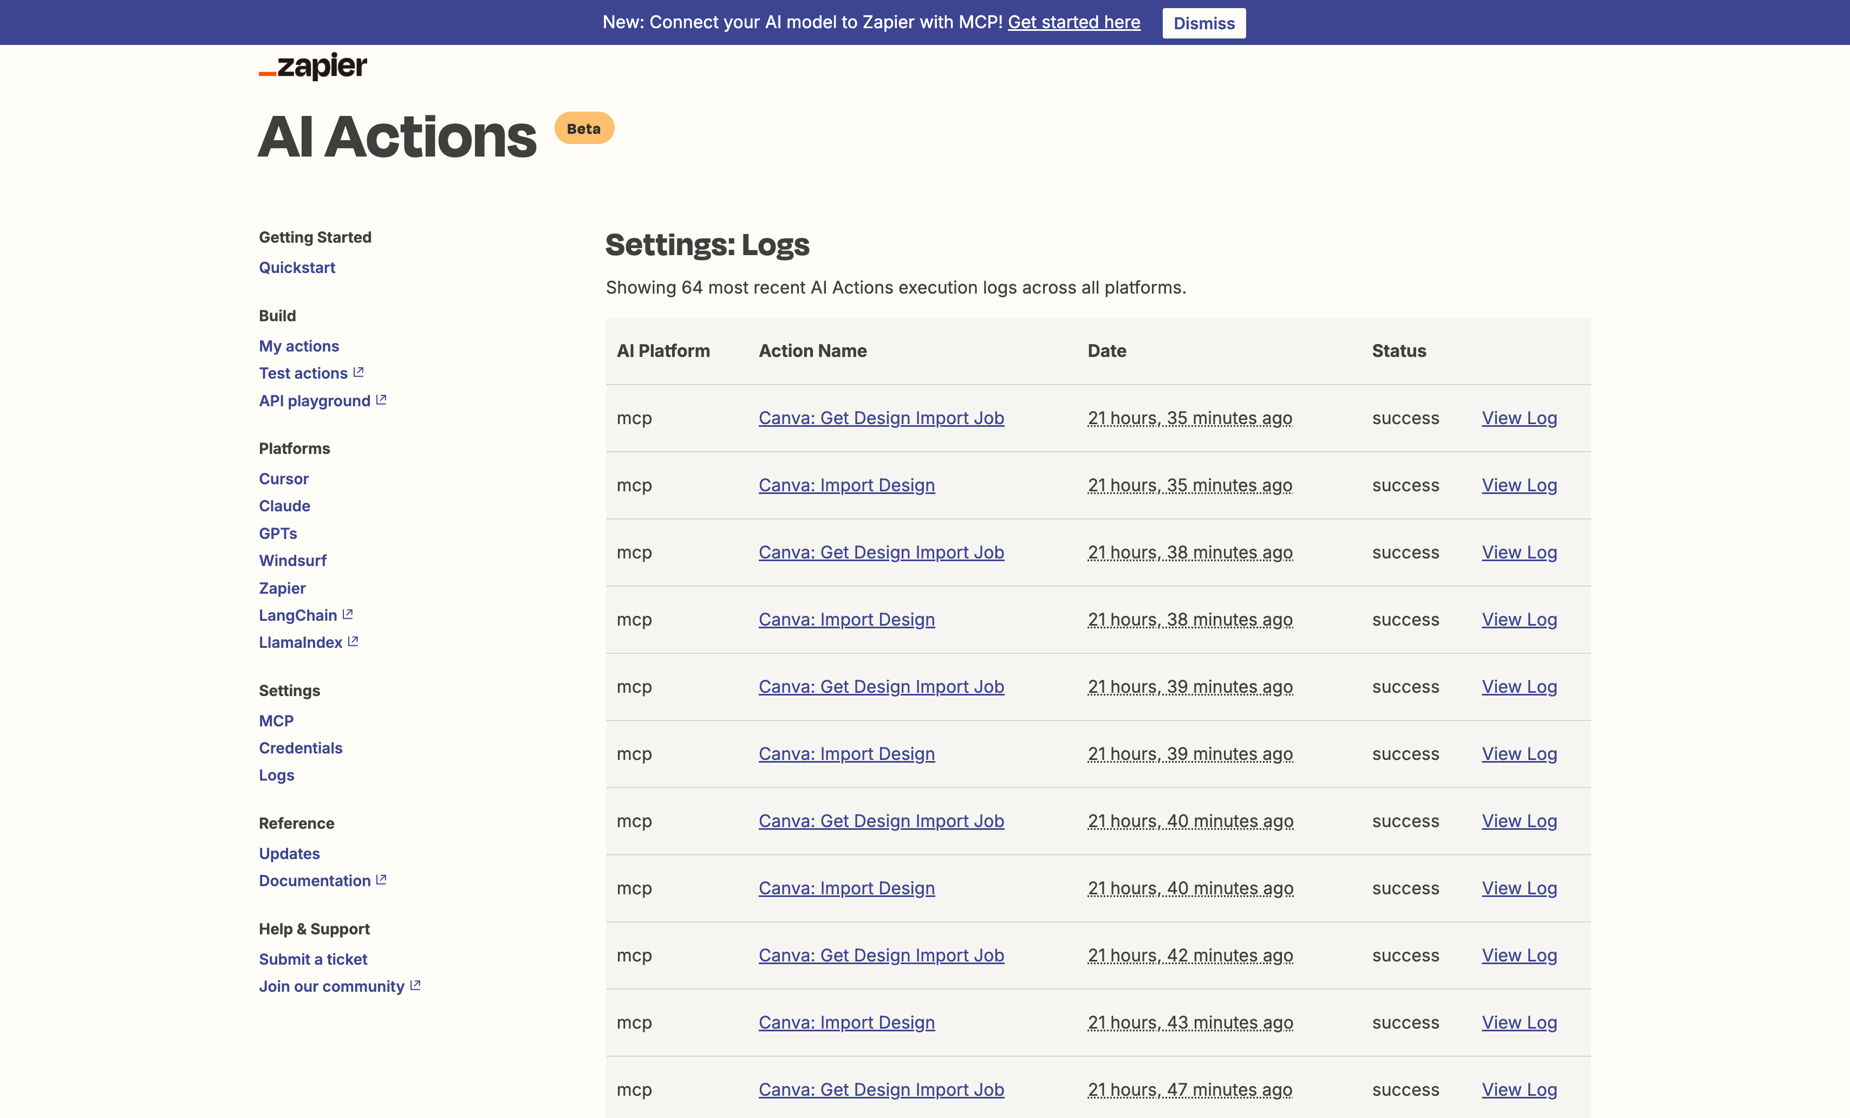Click the 'Status' column header
The image size is (1850, 1118).
point(1399,350)
